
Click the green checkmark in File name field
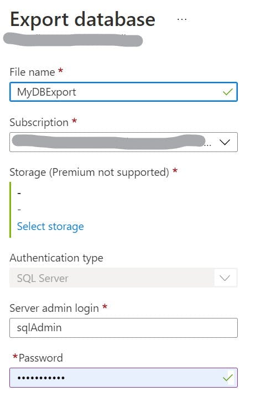pos(227,92)
